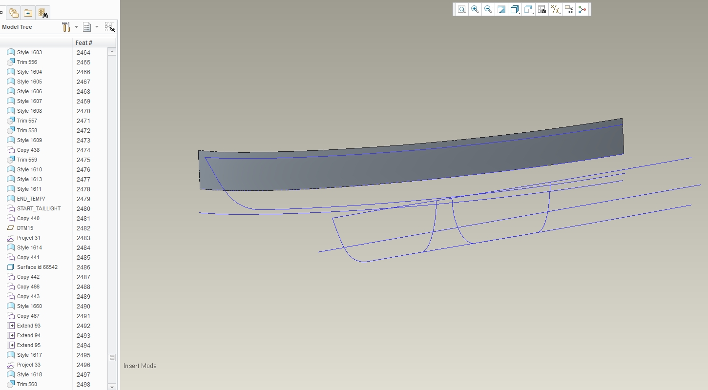708x390 pixels.
Task: Click the Project 33 curve icon
Action: tap(10, 365)
